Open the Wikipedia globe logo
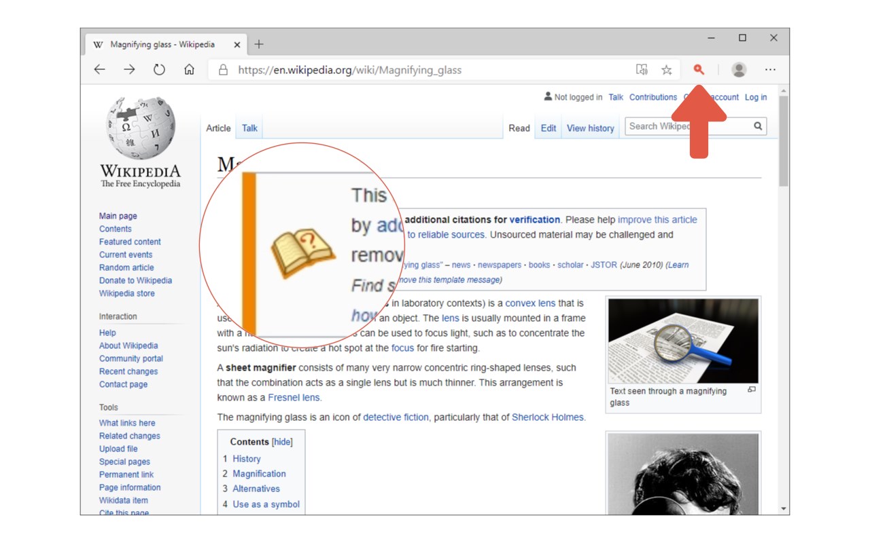The image size is (870, 543). coord(141,128)
